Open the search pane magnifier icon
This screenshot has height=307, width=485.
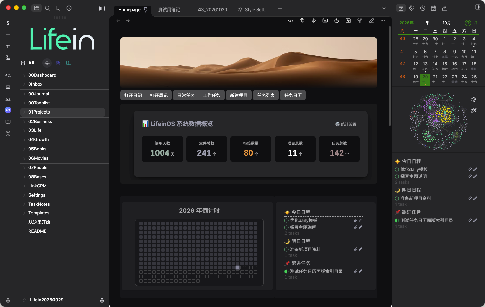(x=47, y=8)
